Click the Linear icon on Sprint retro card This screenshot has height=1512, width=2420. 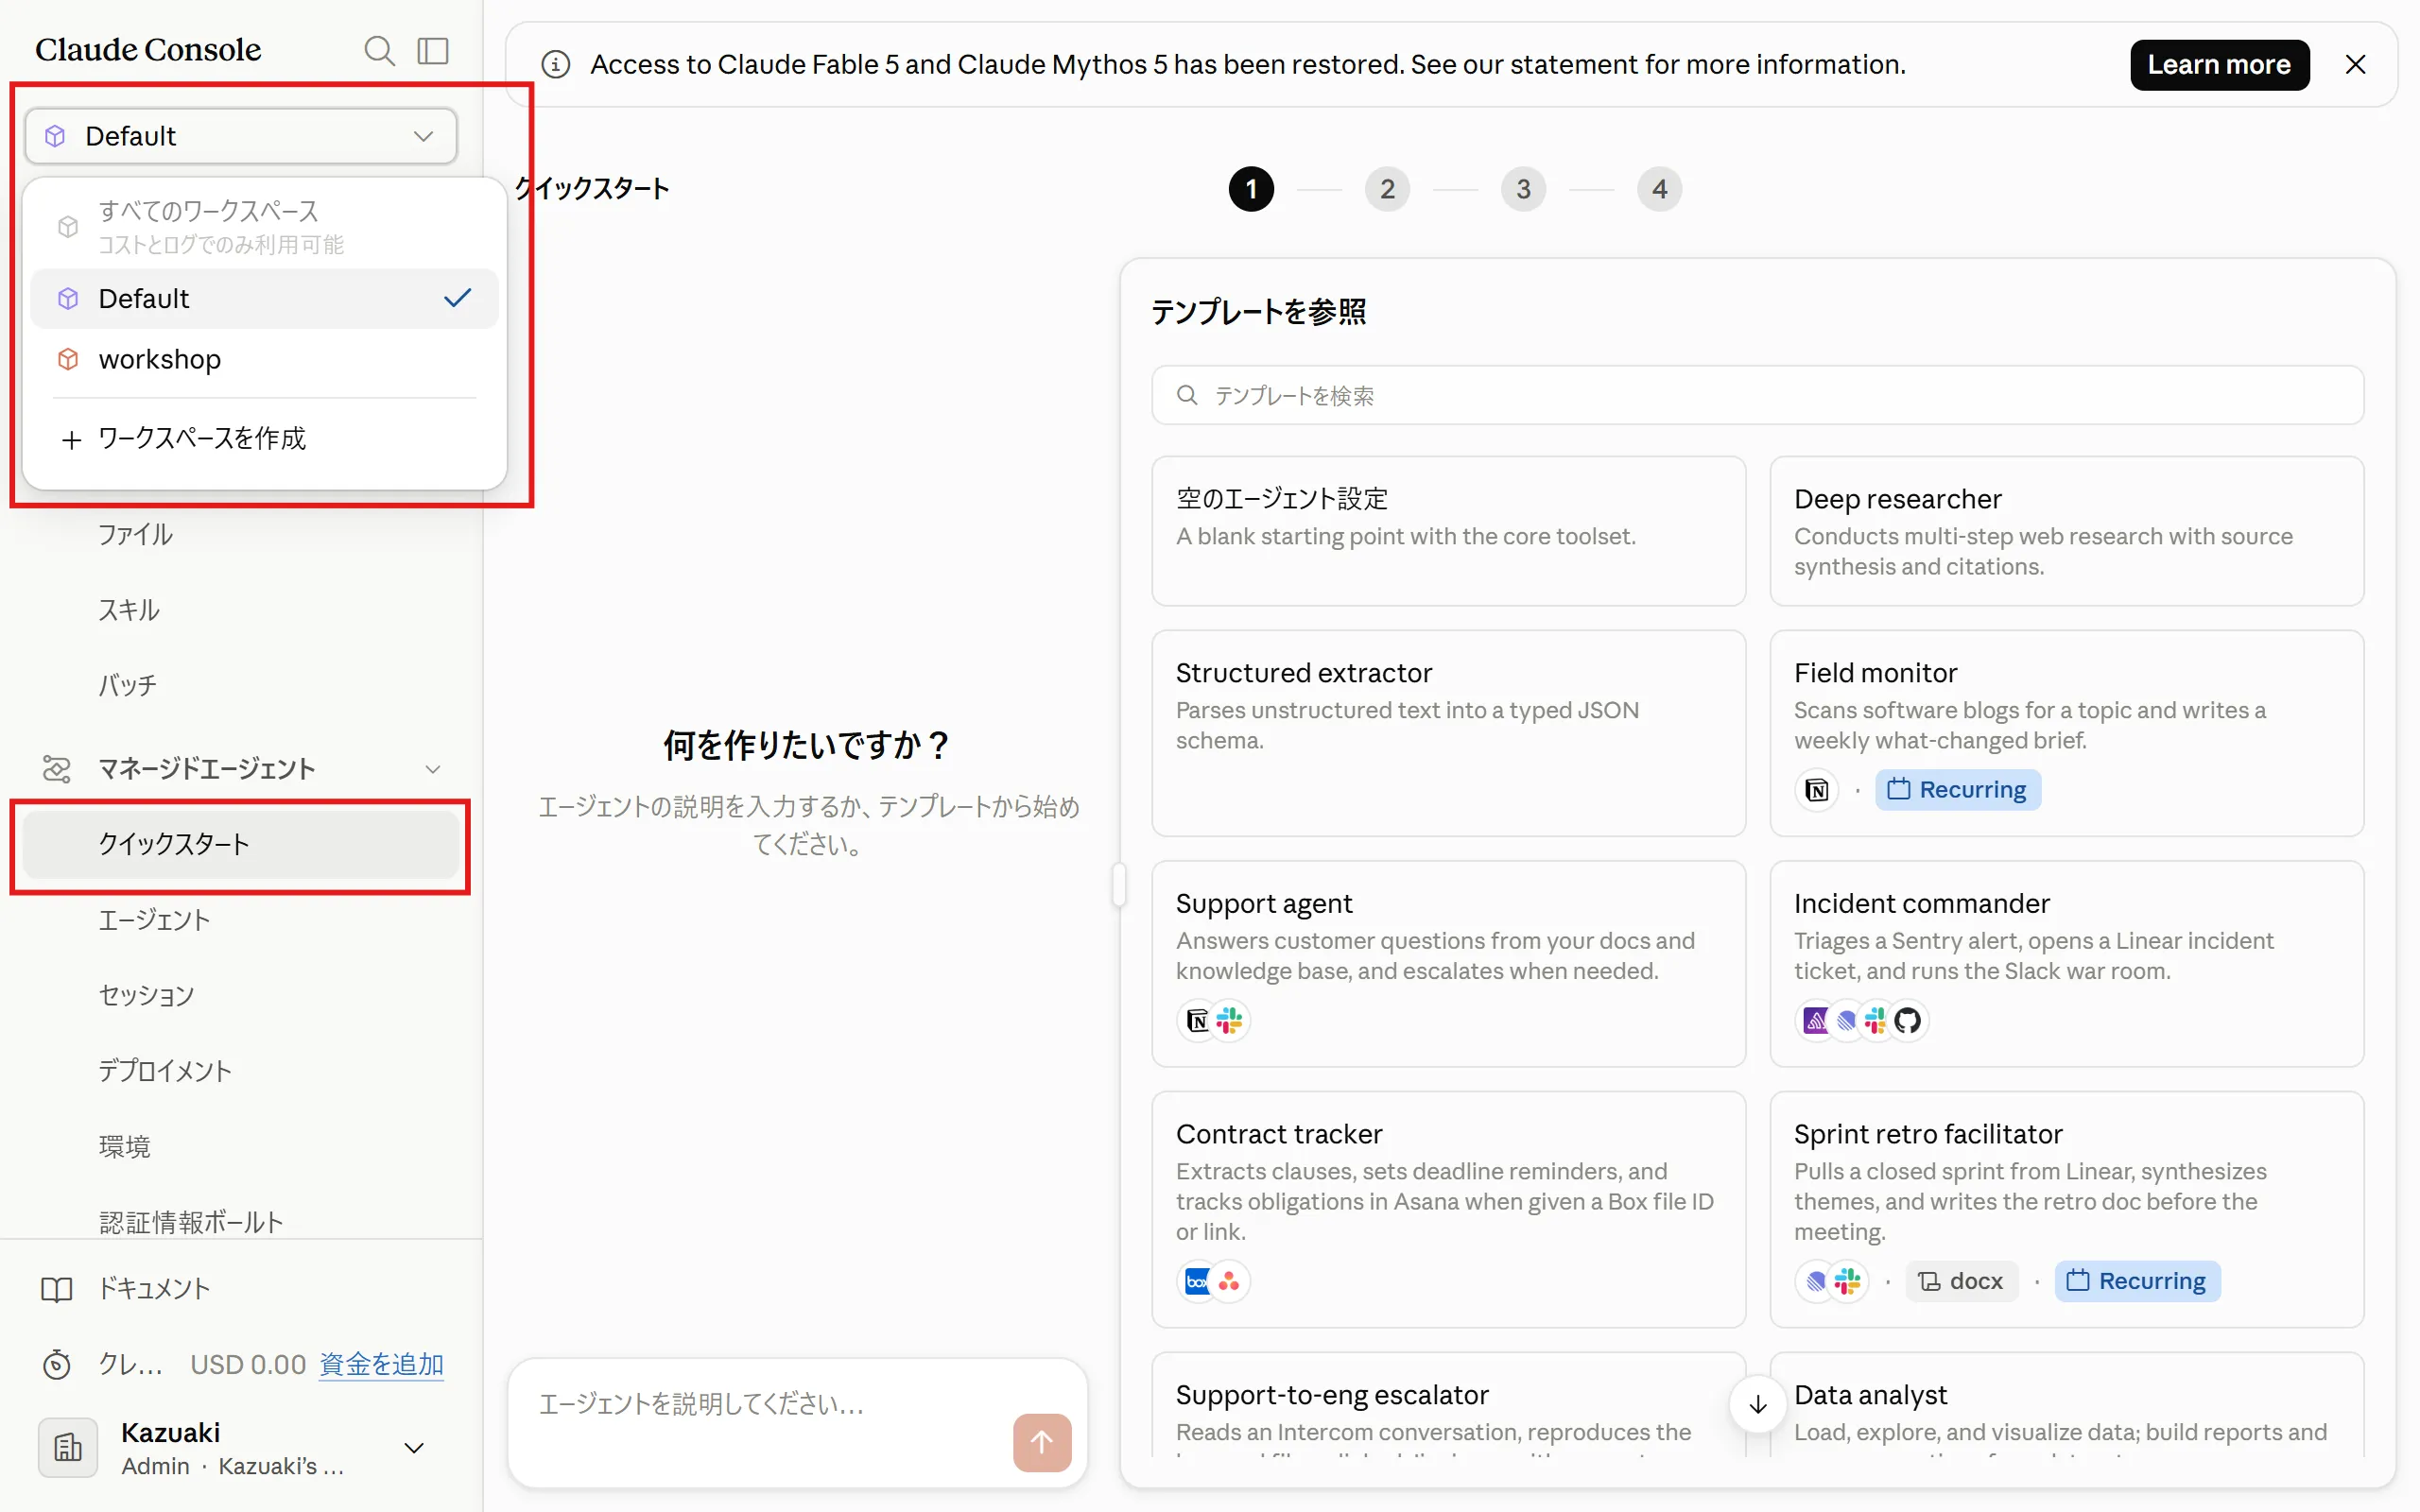1815,1281
